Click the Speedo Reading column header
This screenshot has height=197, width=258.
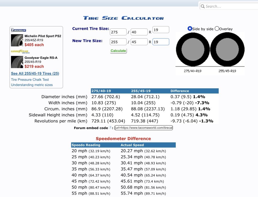coord(86,145)
